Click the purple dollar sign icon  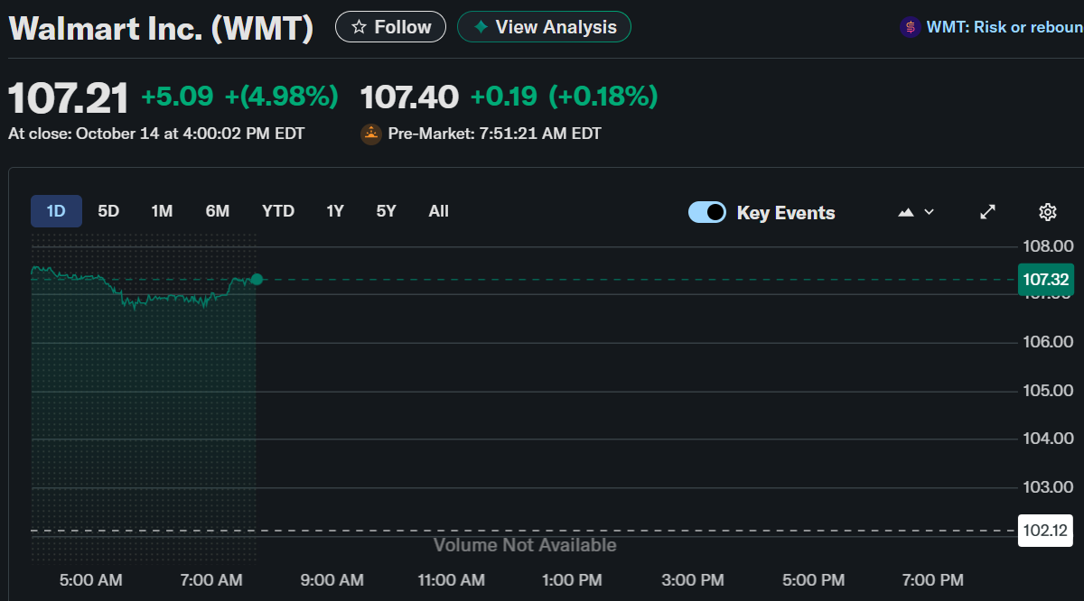tap(910, 27)
